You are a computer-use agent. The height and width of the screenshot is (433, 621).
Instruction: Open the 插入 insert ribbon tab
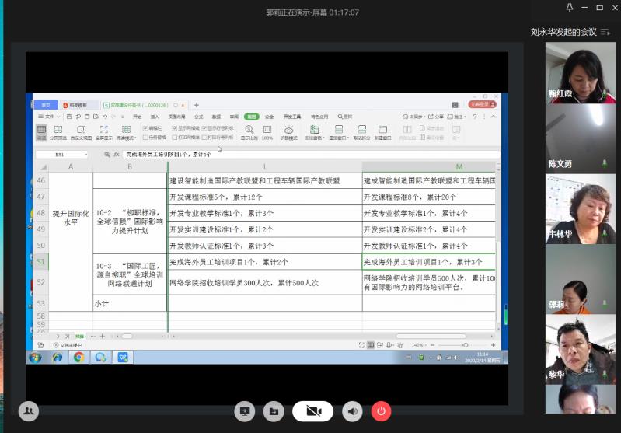coord(155,117)
